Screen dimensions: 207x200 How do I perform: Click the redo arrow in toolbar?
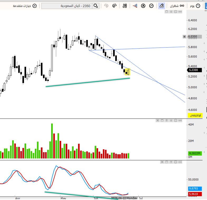pyautogui.click(x=114, y=6)
